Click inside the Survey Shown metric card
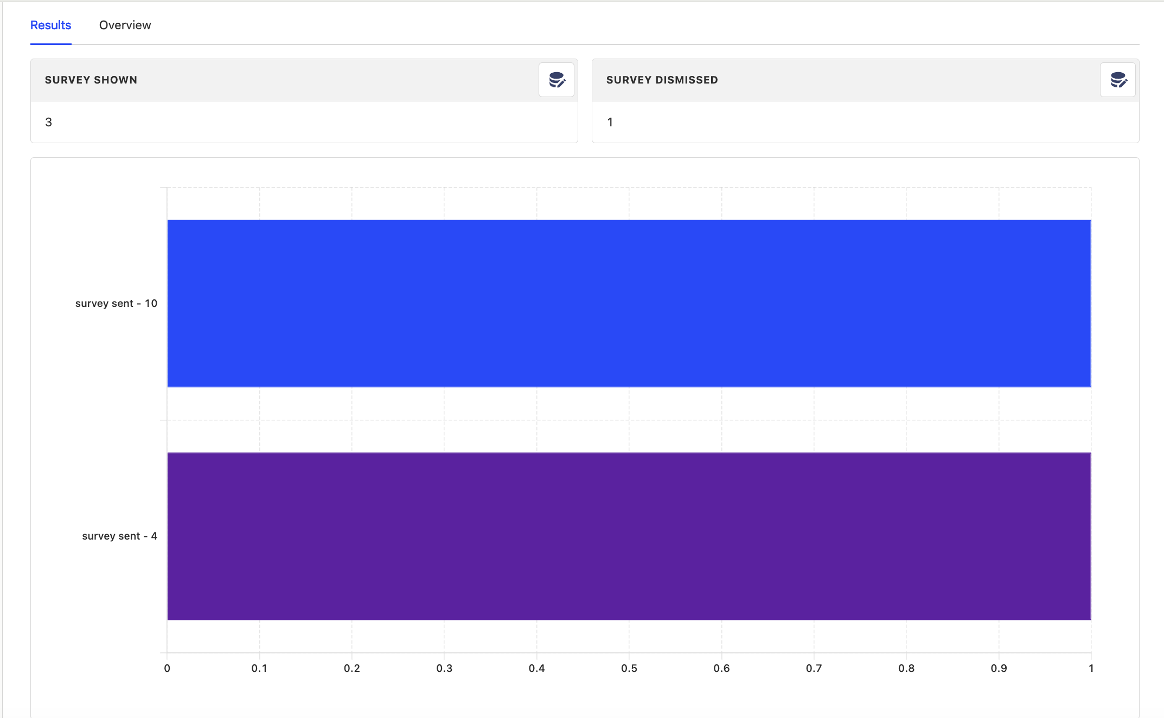 pos(304,122)
